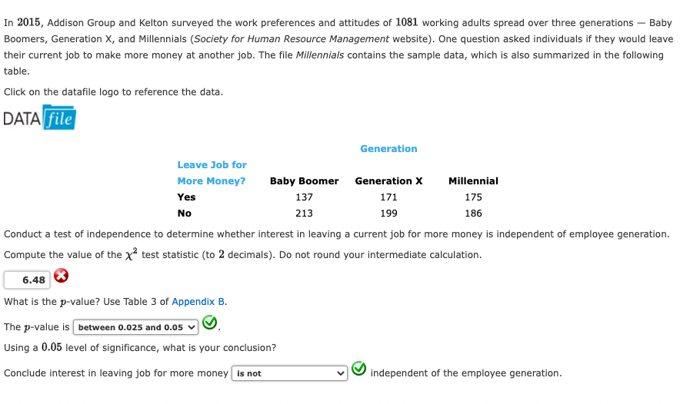Click green checkmark beside conclusion dropdown
Image resolution: width=690 pixels, height=404 pixels.
click(x=358, y=369)
